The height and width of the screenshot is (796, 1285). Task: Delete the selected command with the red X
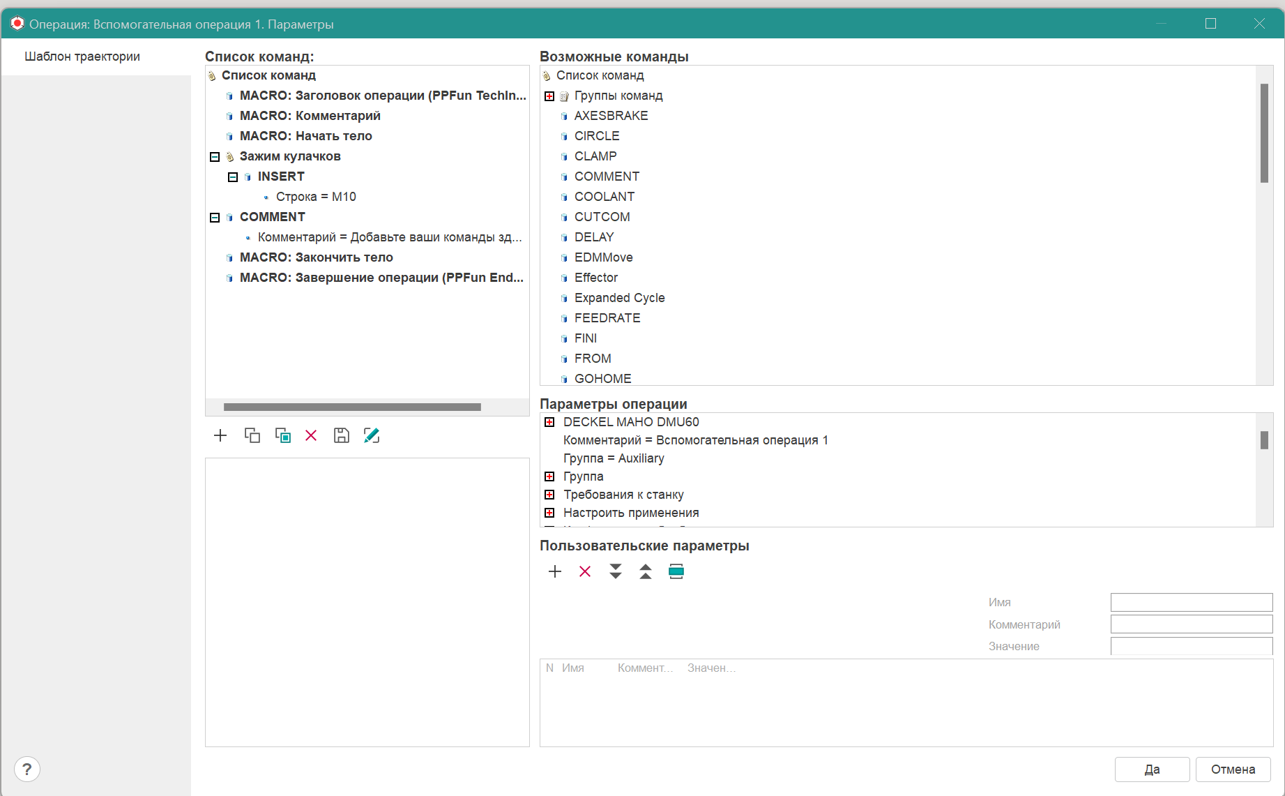(x=311, y=435)
